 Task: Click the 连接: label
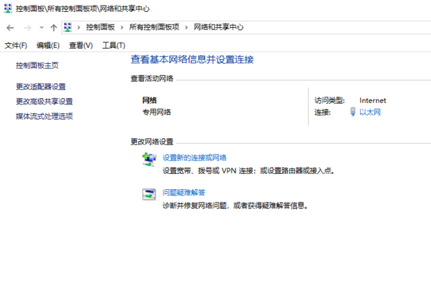323,112
